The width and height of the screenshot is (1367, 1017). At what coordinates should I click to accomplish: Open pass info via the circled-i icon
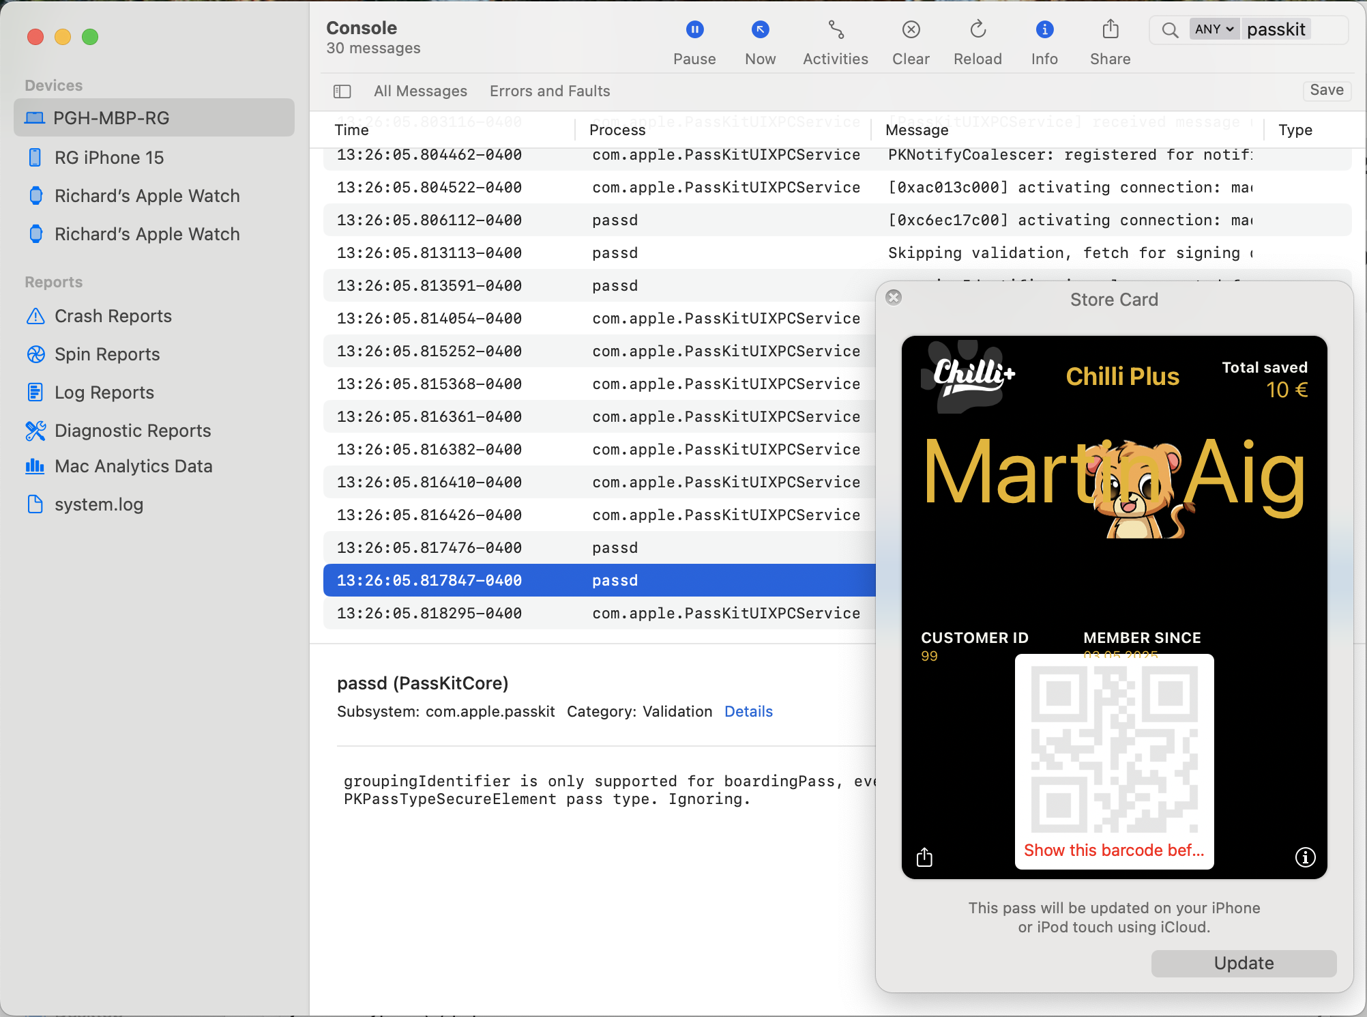(x=1306, y=857)
